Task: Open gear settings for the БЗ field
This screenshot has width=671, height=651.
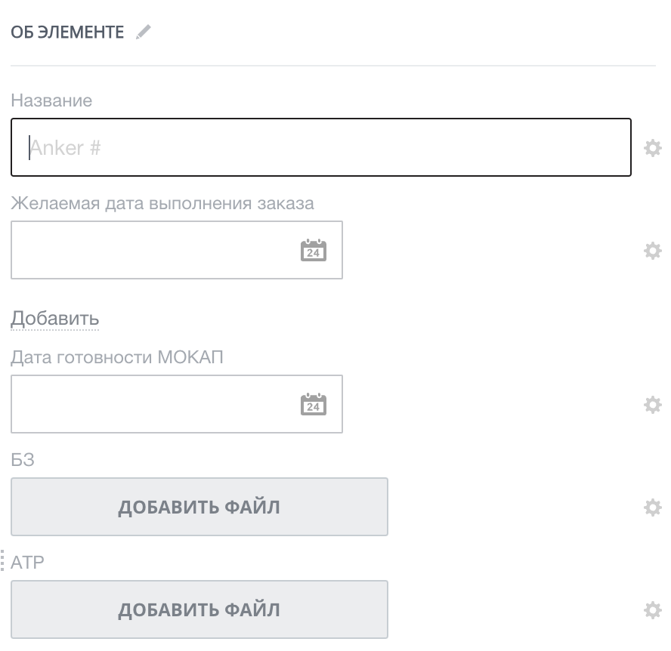Action: pos(651,508)
